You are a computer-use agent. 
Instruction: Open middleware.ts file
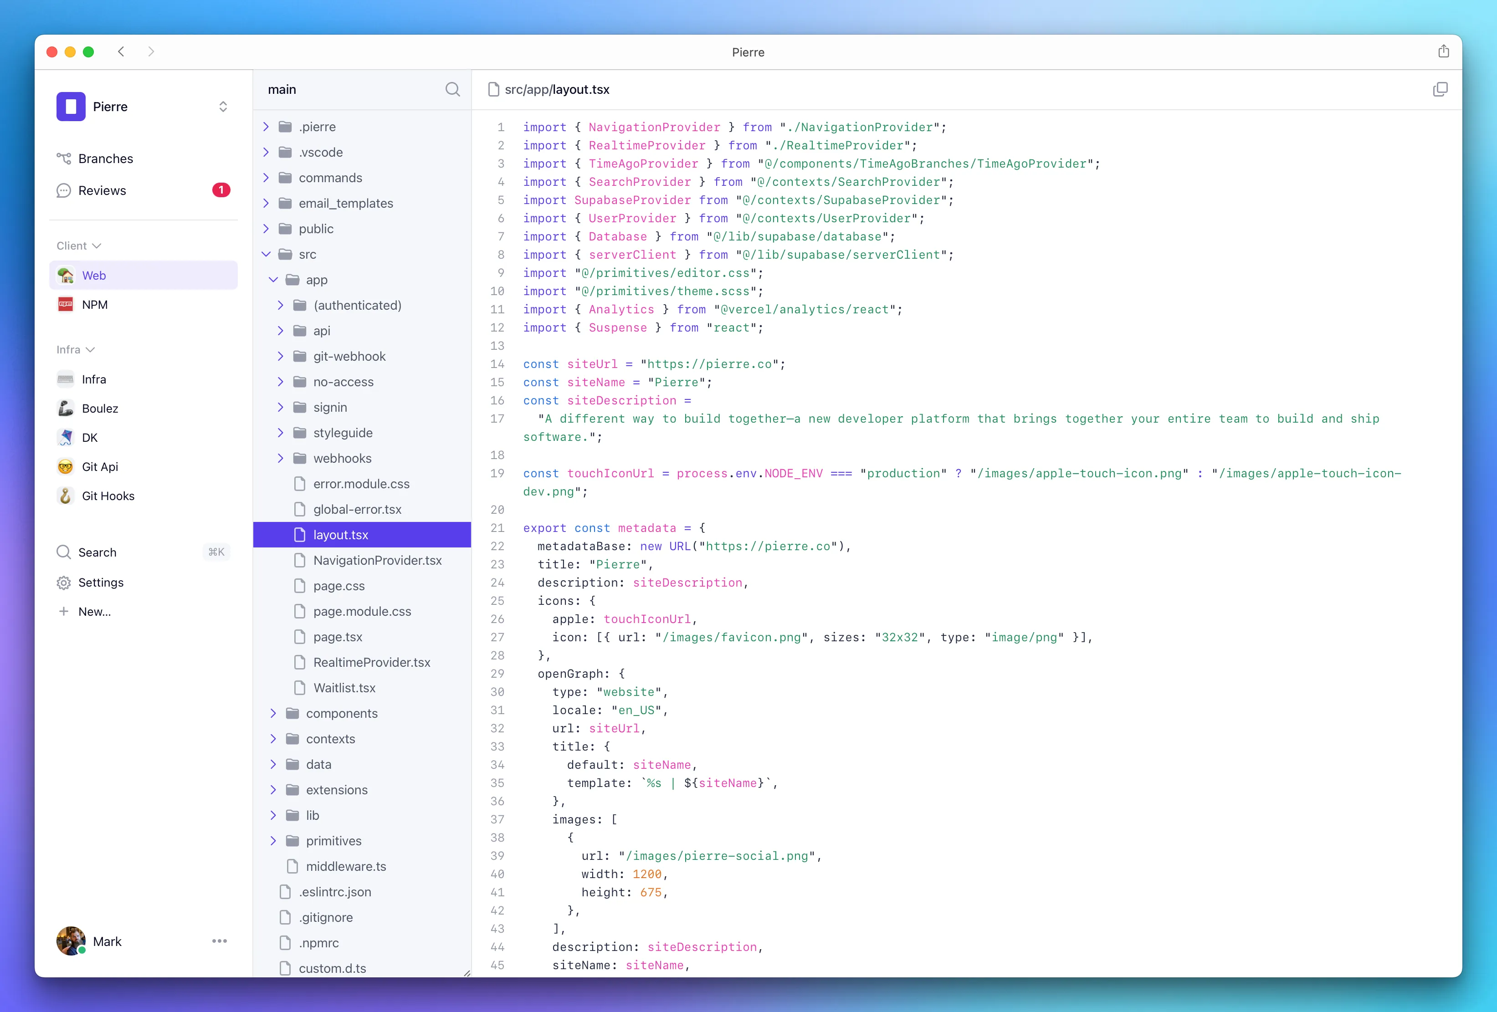[362, 866]
